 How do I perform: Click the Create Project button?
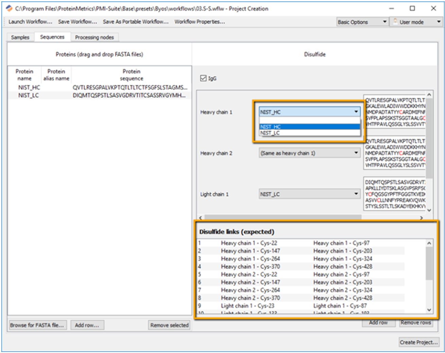click(x=419, y=342)
